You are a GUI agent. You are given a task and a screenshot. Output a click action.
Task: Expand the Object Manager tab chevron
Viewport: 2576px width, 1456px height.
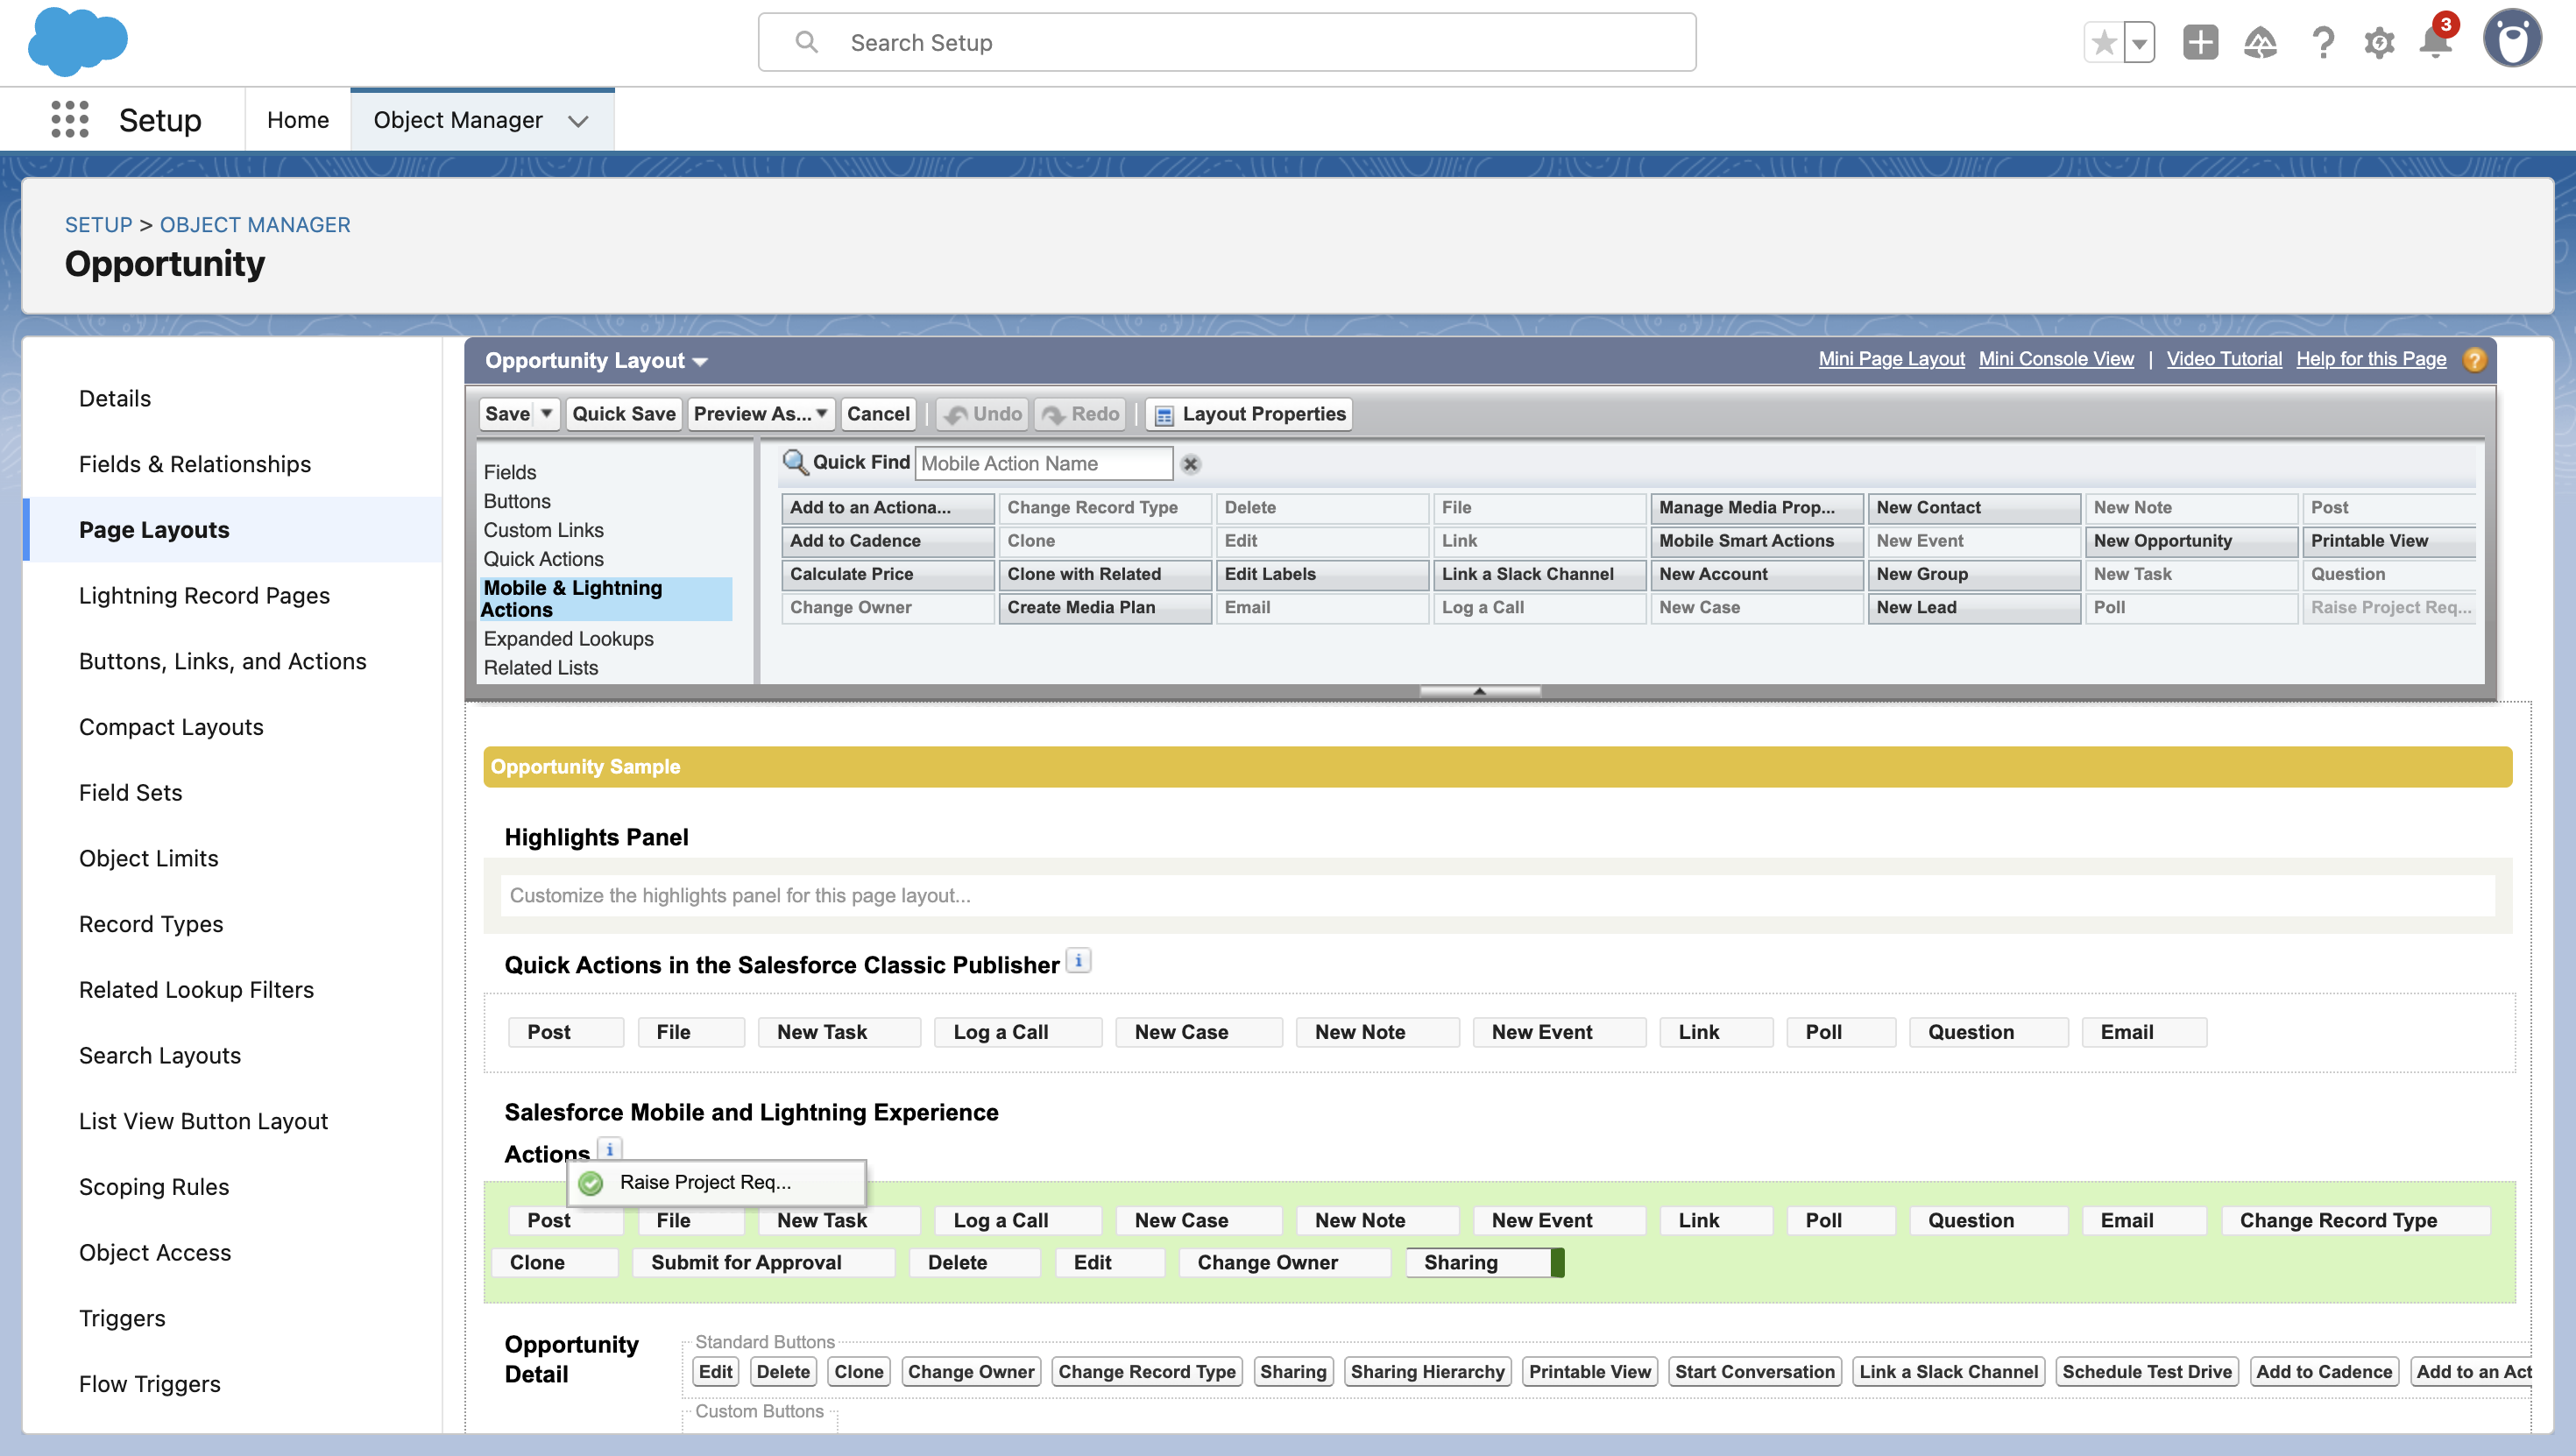pyautogui.click(x=578, y=121)
